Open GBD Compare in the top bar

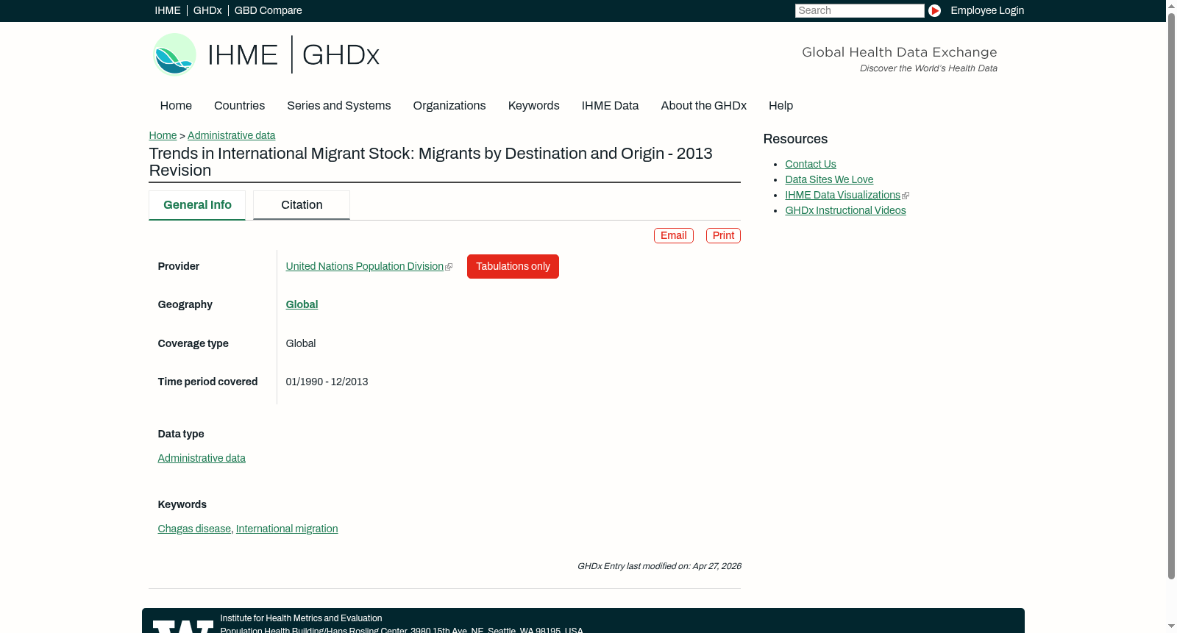pyautogui.click(x=268, y=10)
